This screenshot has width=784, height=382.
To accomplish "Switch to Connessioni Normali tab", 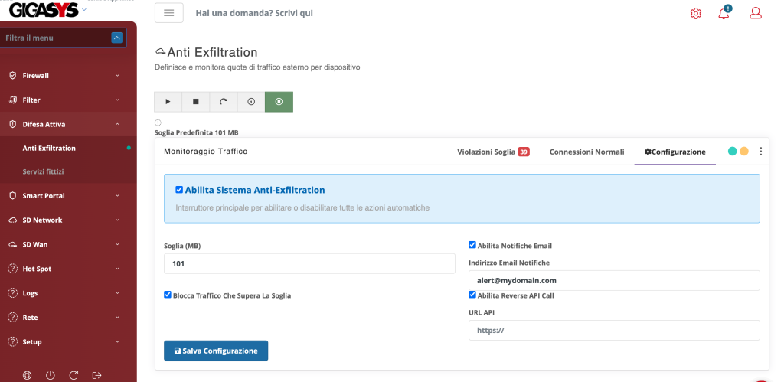I will (x=586, y=152).
